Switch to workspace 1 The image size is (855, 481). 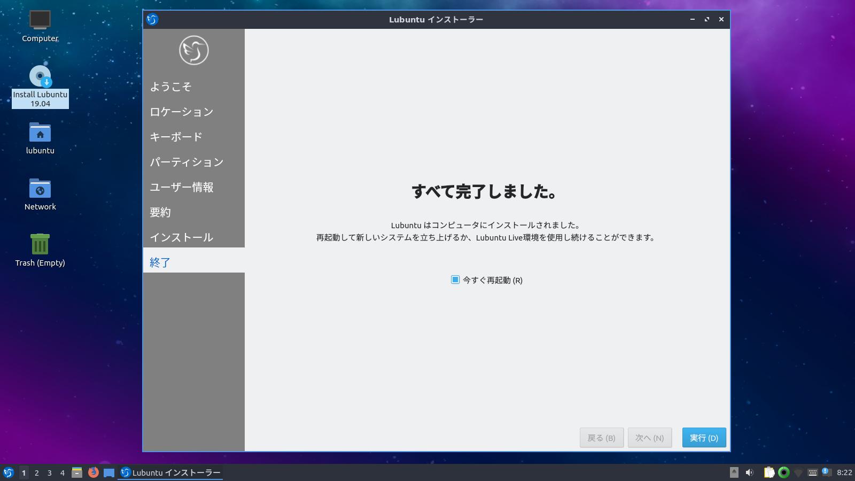click(24, 472)
